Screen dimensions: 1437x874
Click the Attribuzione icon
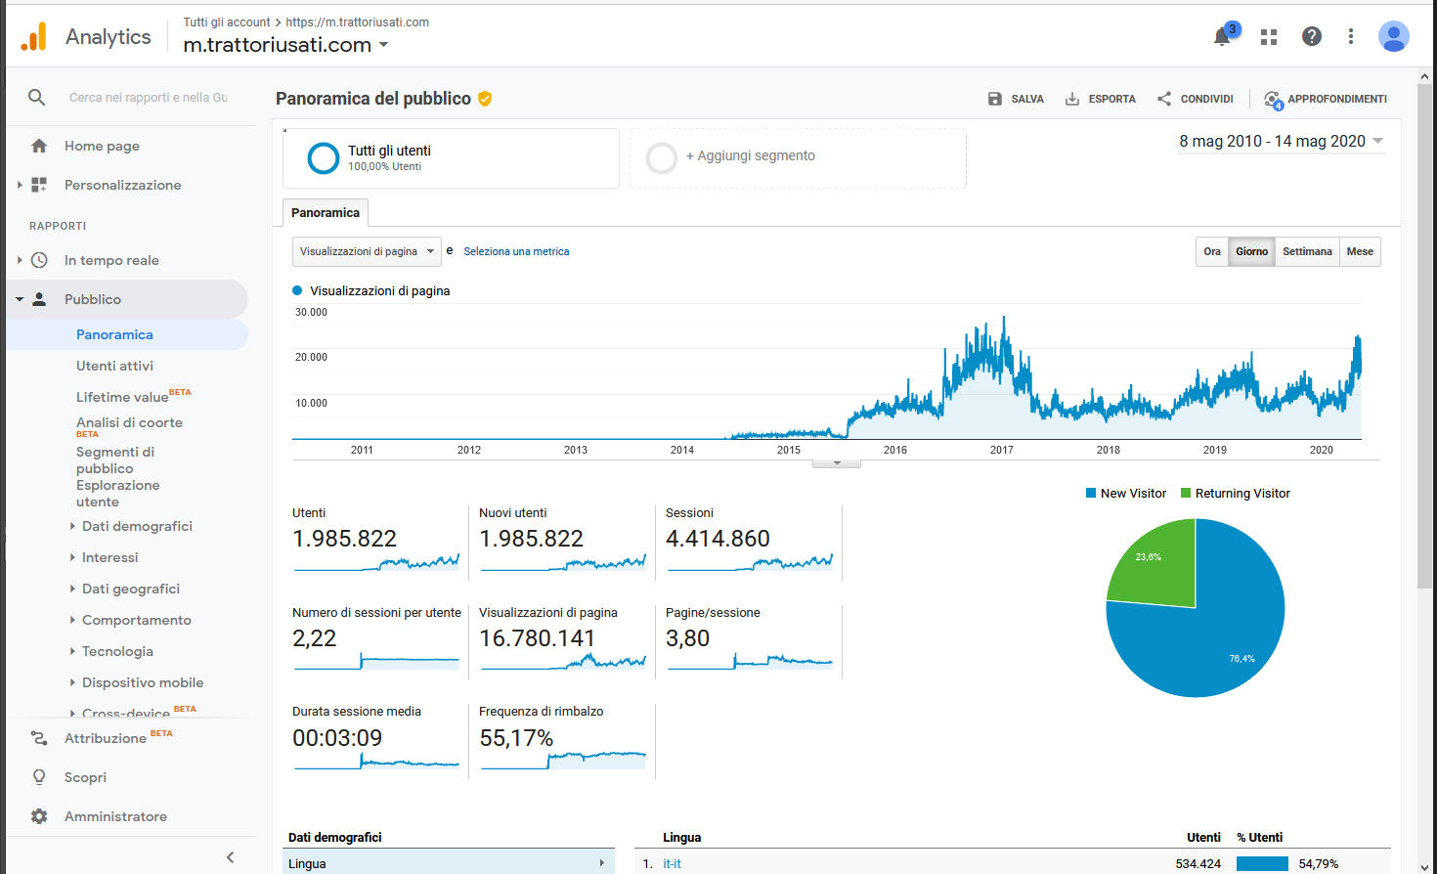pos(39,738)
